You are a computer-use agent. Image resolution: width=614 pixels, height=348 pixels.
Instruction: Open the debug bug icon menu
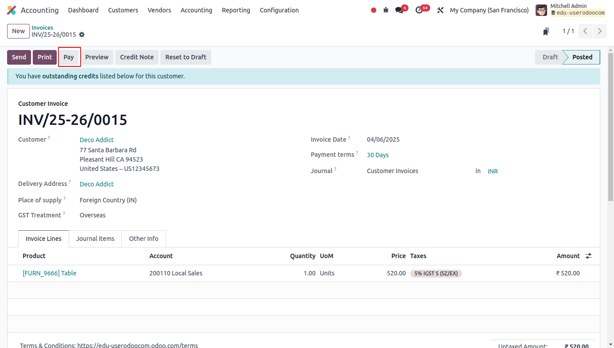(386, 10)
